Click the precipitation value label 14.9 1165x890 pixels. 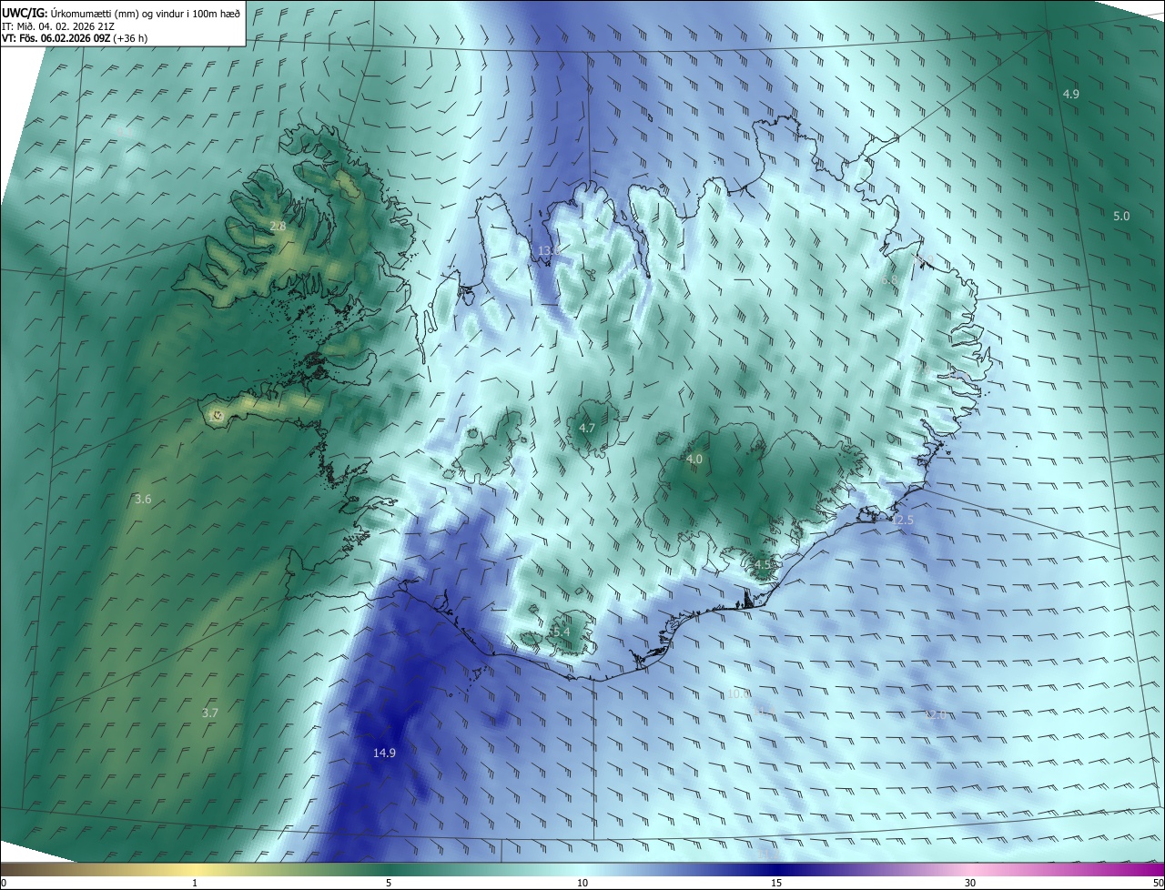click(385, 753)
